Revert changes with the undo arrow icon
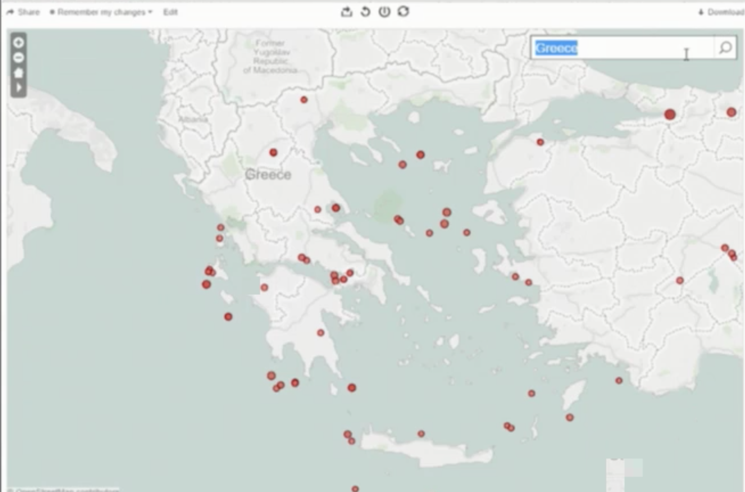745x492 pixels. tap(365, 12)
